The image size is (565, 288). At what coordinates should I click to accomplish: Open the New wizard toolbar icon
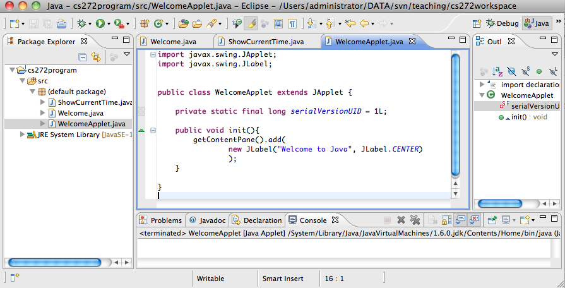tap(15, 24)
